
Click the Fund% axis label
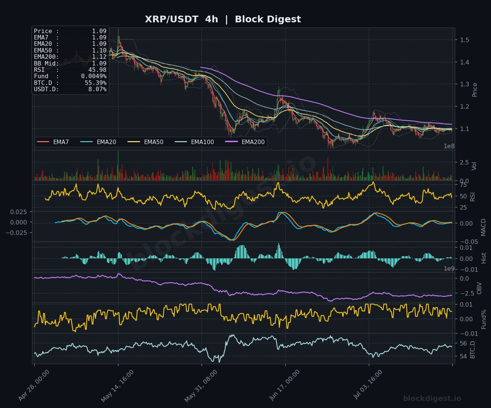484,319
